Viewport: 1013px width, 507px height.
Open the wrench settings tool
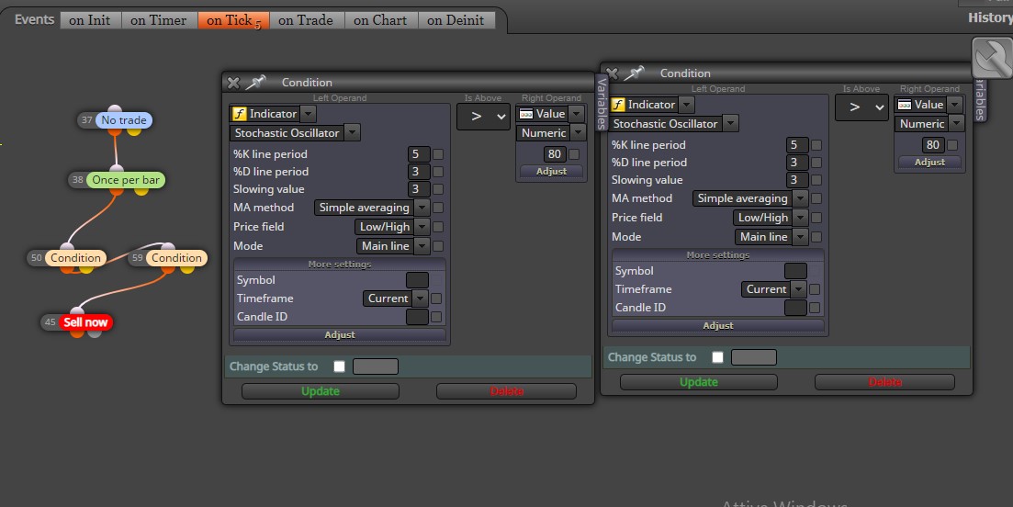993,58
